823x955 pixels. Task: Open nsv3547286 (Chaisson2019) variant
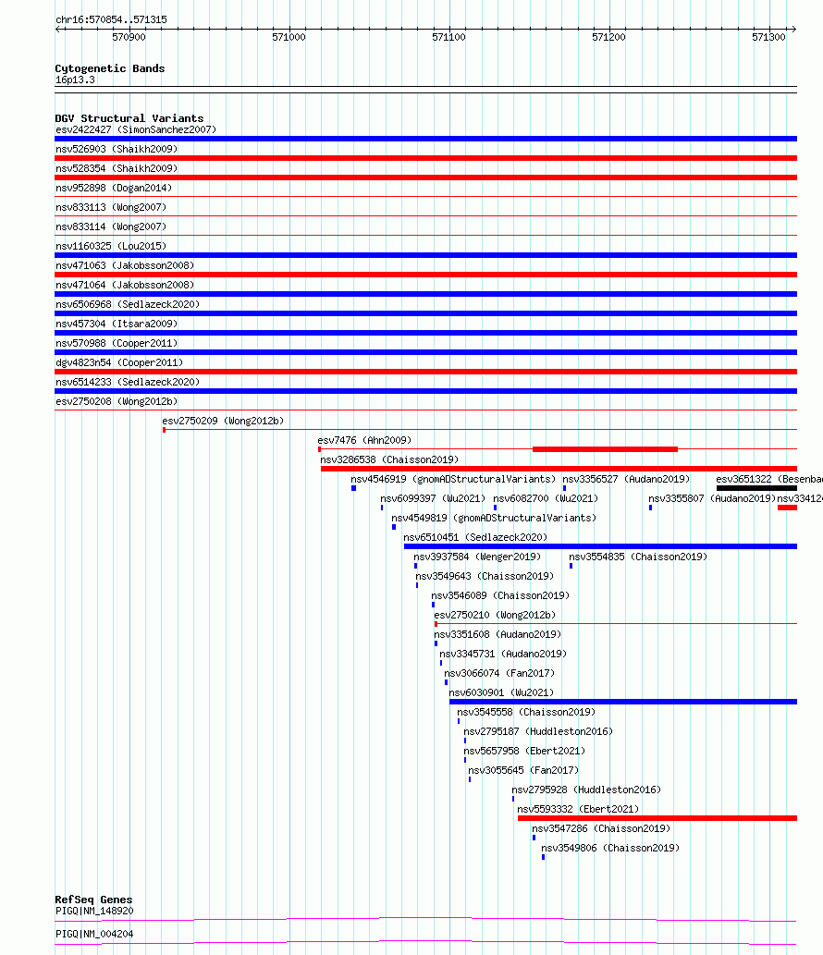[601, 829]
